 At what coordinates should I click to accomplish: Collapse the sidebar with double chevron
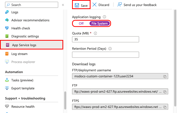click(63, 5)
